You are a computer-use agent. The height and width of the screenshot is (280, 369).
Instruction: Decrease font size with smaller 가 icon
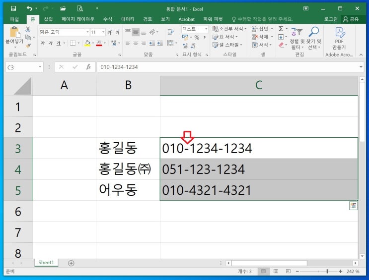point(117,32)
